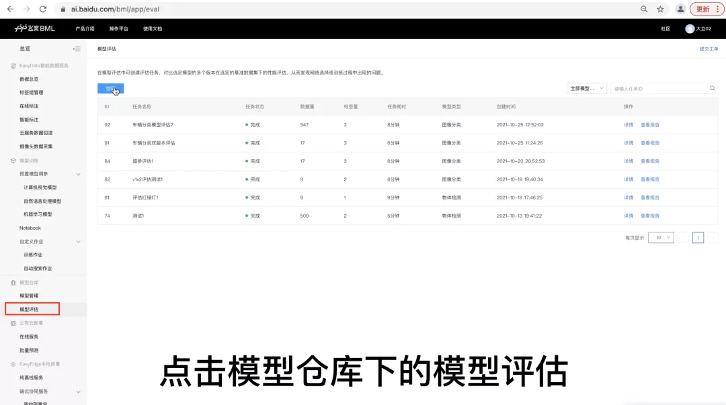Click the previous page arrow in pagination
Image resolution: width=726 pixels, height=405 pixels.
click(683, 238)
